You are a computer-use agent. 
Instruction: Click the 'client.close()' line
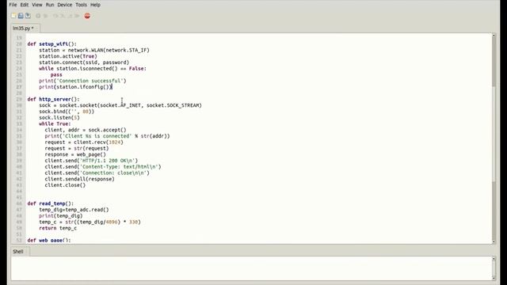pos(65,185)
